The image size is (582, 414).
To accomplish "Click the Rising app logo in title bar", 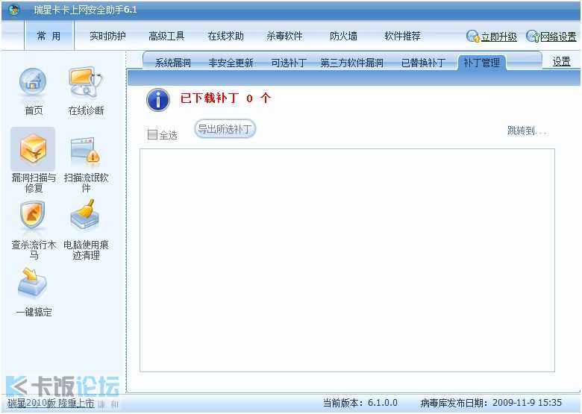I will click(13, 10).
